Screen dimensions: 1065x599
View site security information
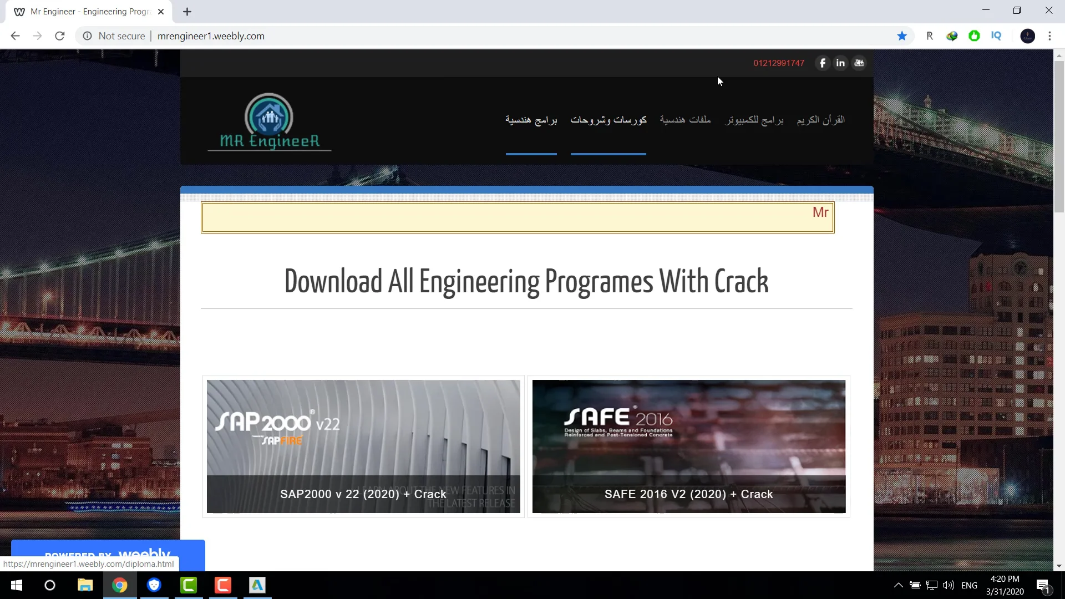pos(88,36)
